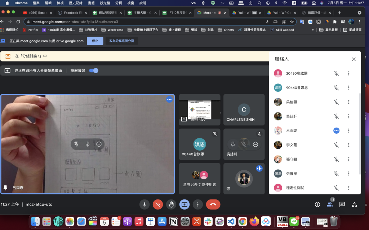This screenshot has height=230, width=369.
Task: Mute participant 吳佳臻 in contact list
Action: click(336, 102)
